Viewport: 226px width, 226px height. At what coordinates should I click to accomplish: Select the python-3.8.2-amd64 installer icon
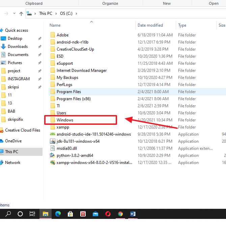click(x=53, y=155)
